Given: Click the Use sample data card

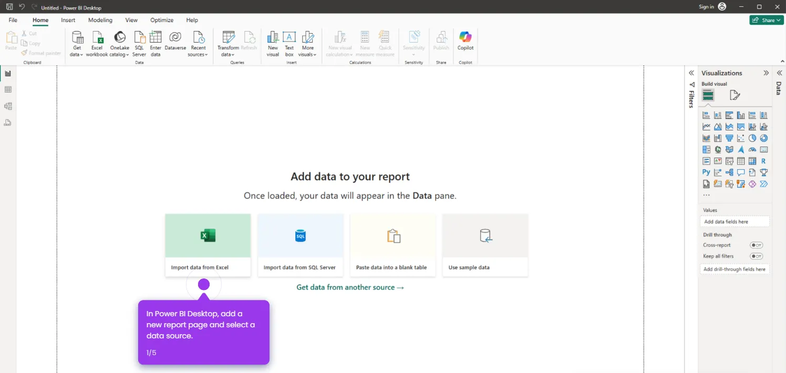Looking at the screenshot, I should [485, 245].
